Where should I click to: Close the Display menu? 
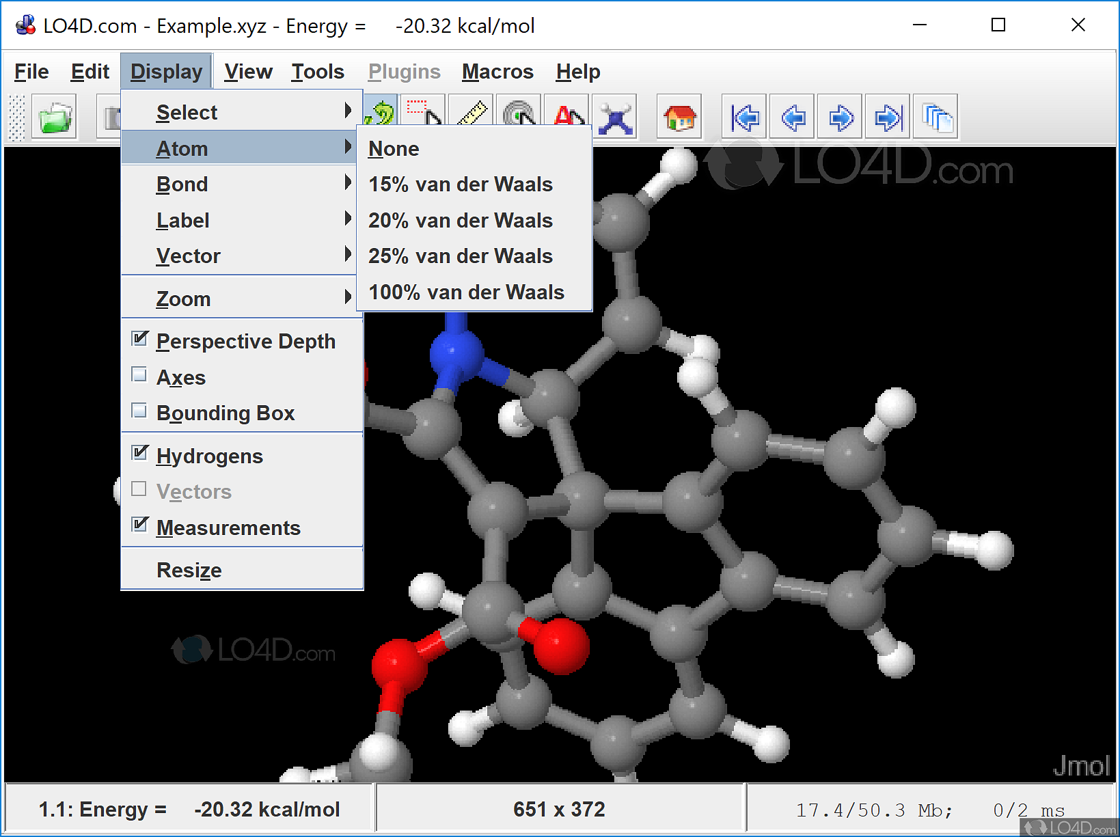click(167, 71)
